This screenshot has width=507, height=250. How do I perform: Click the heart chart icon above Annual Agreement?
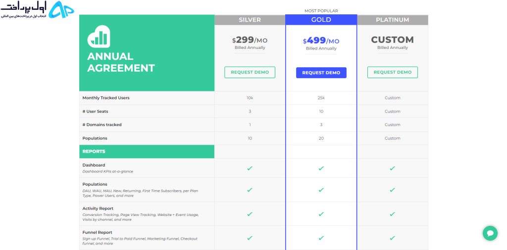click(99, 37)
